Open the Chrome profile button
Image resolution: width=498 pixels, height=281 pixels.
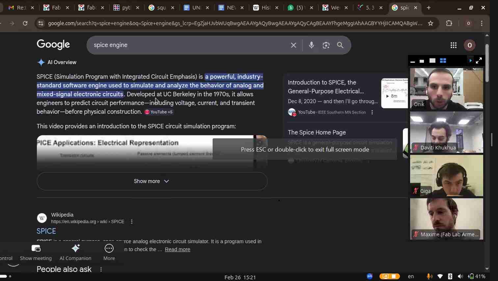(468, 23)
